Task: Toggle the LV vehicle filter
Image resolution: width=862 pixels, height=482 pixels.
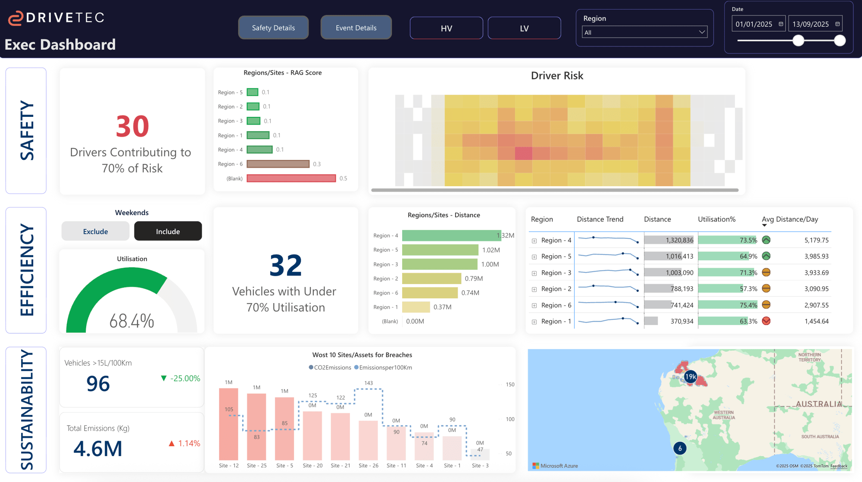Action: click(524, 28)
